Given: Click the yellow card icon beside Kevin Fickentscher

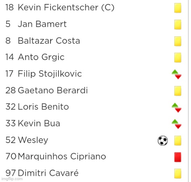Looking at the screenshot, I should 178,8.
